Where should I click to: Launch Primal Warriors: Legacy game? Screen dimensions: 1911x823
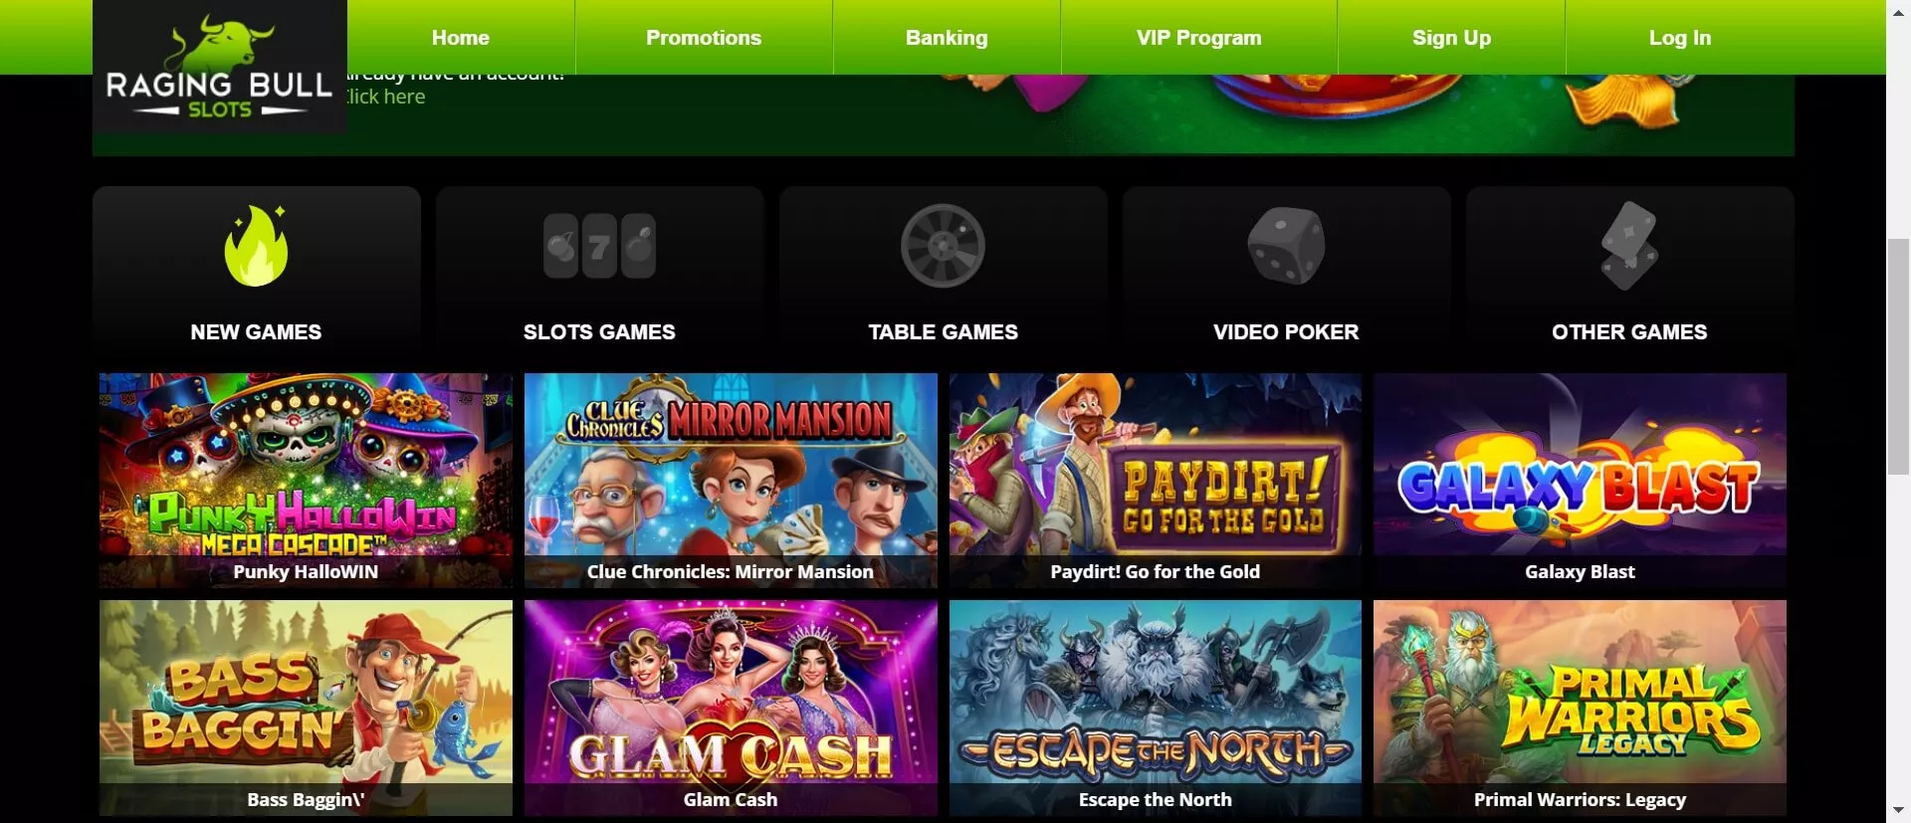coord(1580,708)
